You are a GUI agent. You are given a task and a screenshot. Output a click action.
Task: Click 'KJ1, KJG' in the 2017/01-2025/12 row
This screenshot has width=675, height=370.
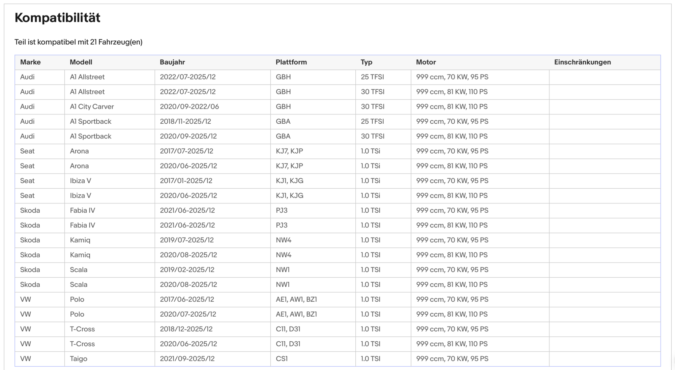[290, 181]
